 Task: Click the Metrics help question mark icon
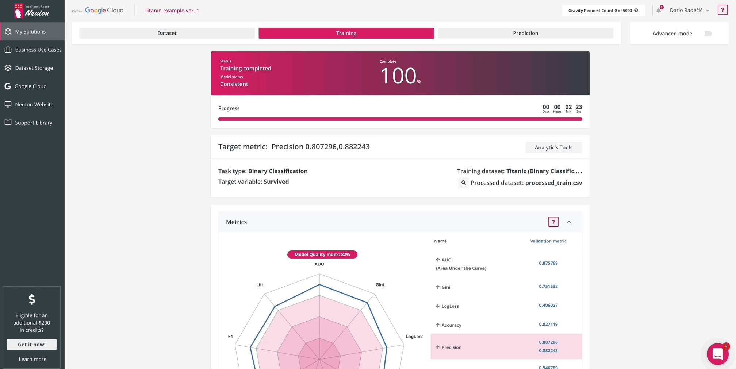coord(553,222)
